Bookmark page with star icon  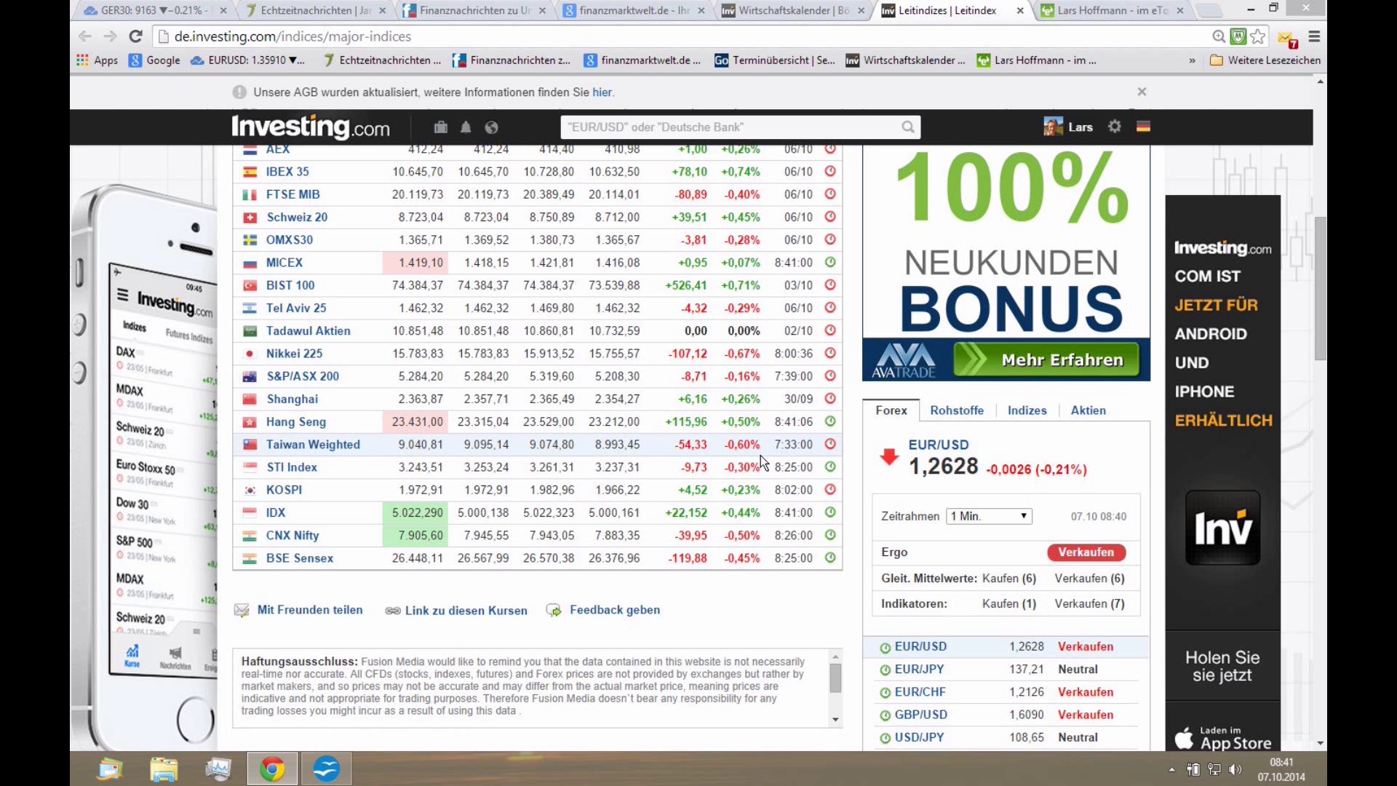(1258, 36)
